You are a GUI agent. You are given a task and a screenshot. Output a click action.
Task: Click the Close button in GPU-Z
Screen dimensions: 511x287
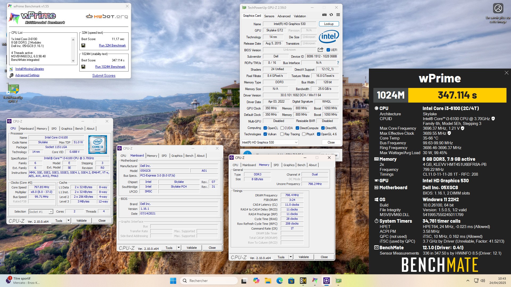coord(331,142)
